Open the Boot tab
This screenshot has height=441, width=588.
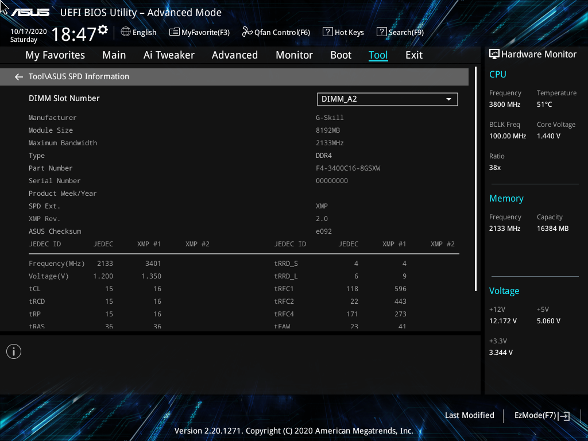[341, 55]
